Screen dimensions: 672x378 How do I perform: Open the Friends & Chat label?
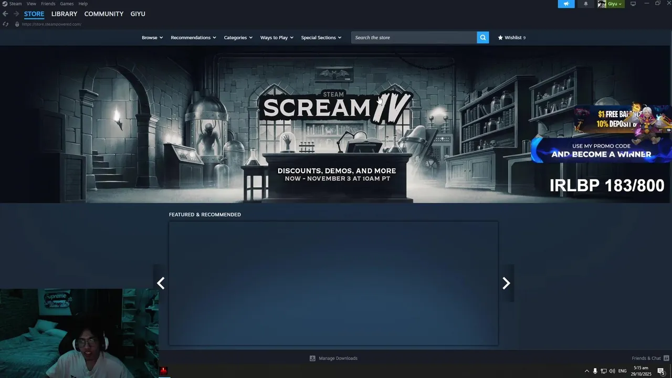tap(646, 358)
